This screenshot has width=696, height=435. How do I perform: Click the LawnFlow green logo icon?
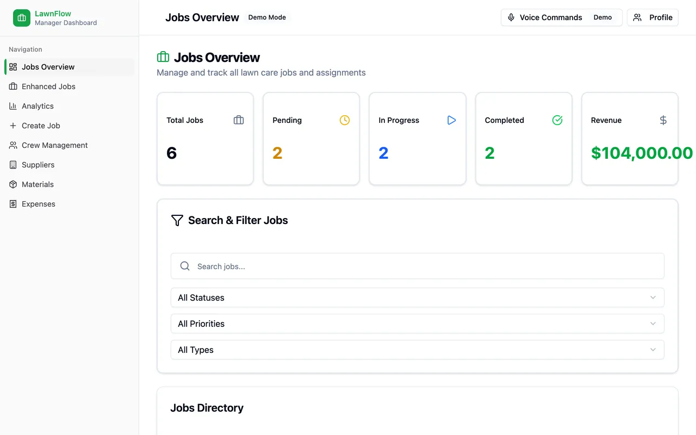point(22,18)
